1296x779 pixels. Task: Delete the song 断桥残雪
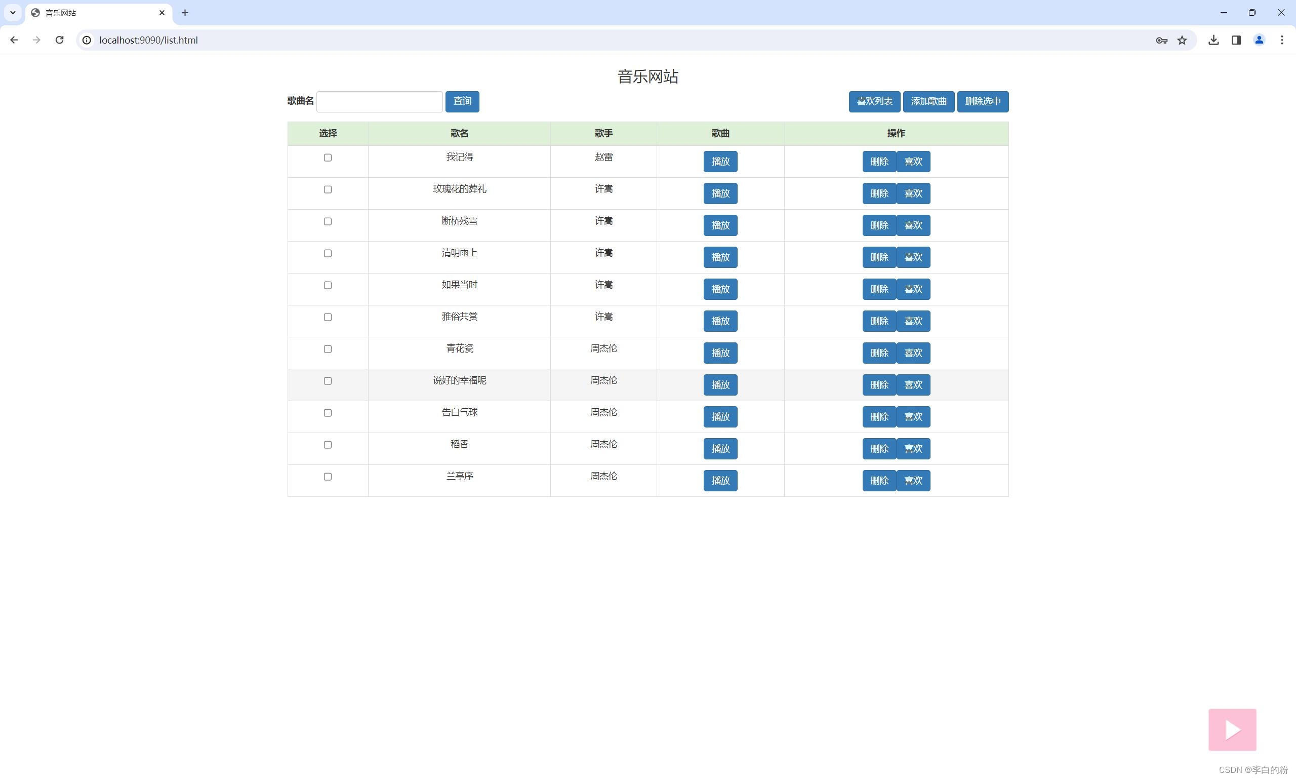coord(879,225)
